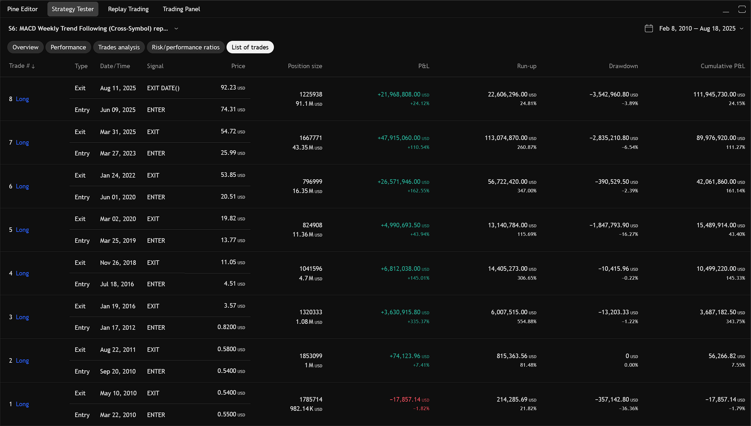
Task: Click the 111,945,730.00 USD cumulative value
Action: point(719,94)
